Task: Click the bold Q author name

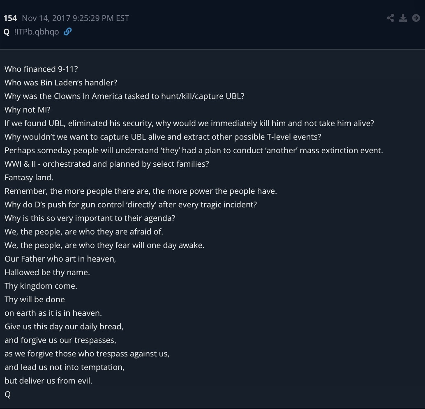Action: tap(7, 32)
